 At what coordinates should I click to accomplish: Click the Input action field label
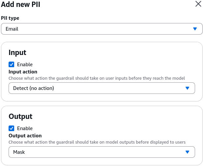(23, 72)
